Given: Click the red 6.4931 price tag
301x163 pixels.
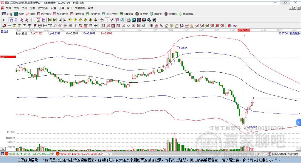Looking at the screenshot, I should (8, 57).
